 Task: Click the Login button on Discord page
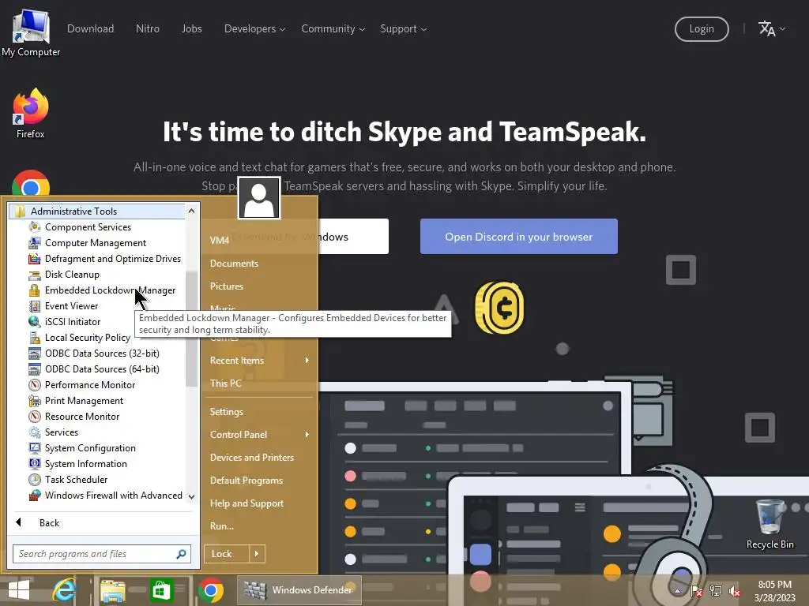[x=702, y=29]
